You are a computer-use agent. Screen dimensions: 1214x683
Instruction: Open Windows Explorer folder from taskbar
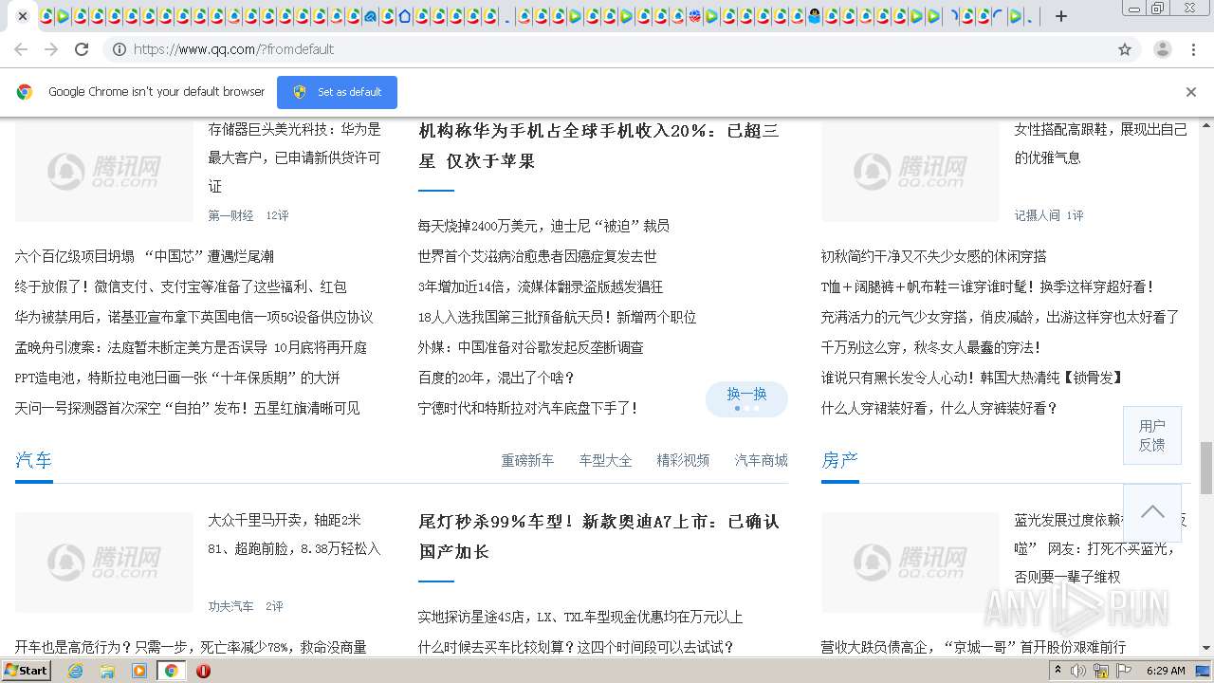tap(107, 671)
